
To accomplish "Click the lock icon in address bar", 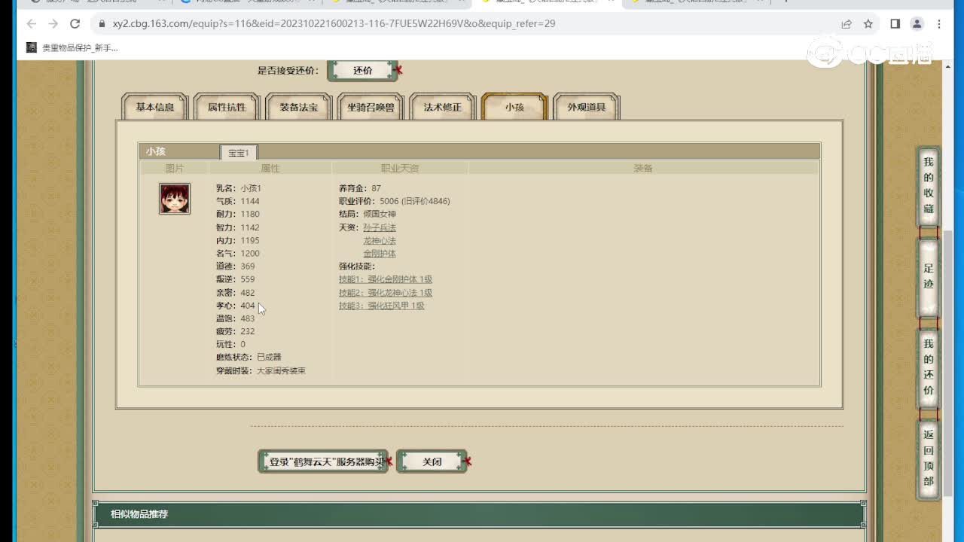I will click(x=101, y=23).
